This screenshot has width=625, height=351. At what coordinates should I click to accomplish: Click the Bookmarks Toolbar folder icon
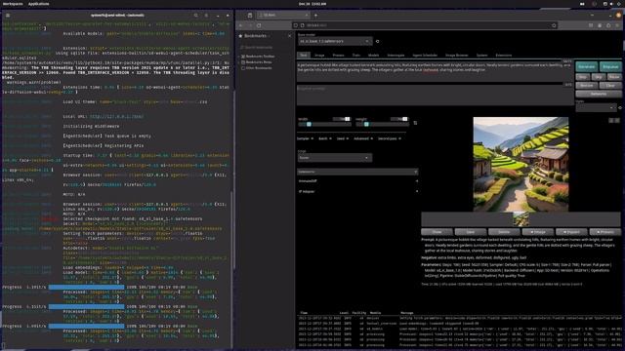(x=243, y=57)
